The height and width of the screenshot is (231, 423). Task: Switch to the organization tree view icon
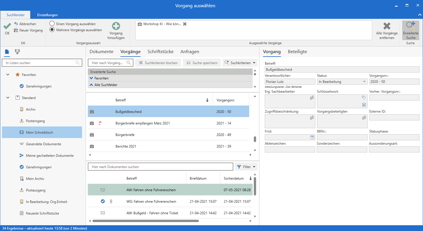tap(17, 52)
